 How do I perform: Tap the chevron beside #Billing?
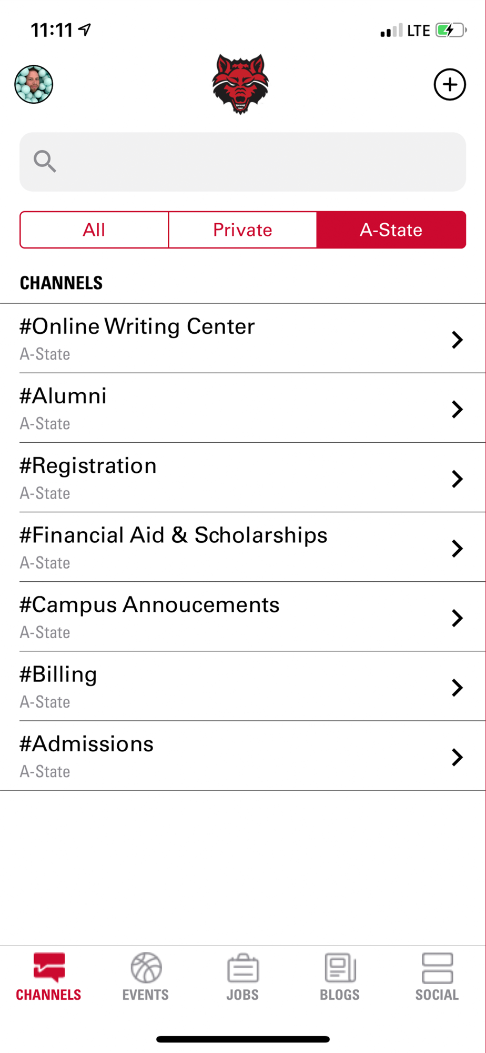pos(457,688)
